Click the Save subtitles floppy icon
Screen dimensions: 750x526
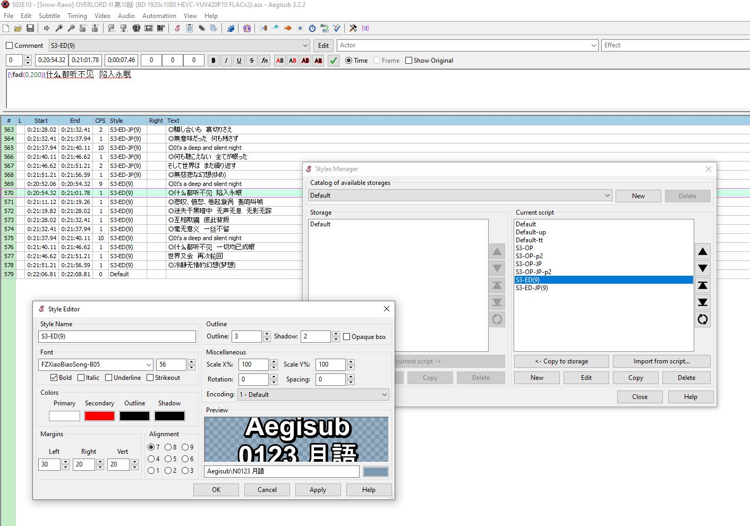tap(30, 28)
